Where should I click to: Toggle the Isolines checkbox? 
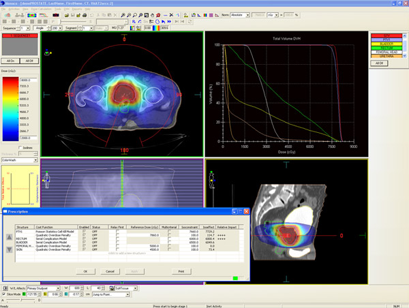[19, 147]
